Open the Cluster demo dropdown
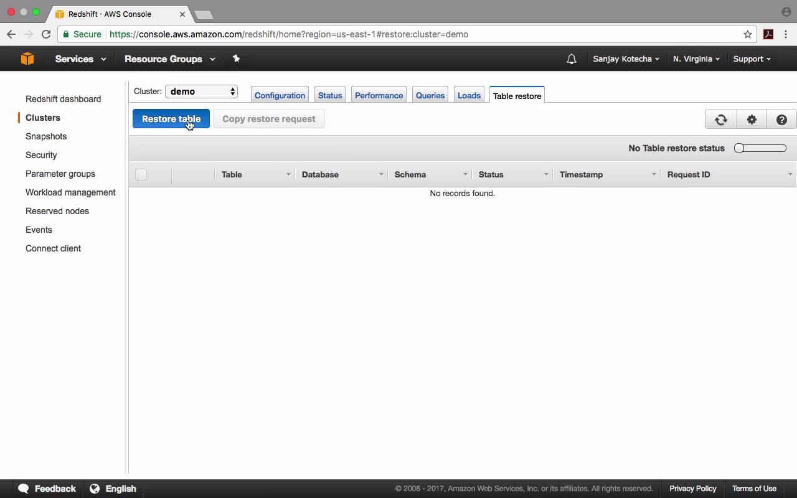The width and height of the screenshot is (797, 498). pos(201,92)
